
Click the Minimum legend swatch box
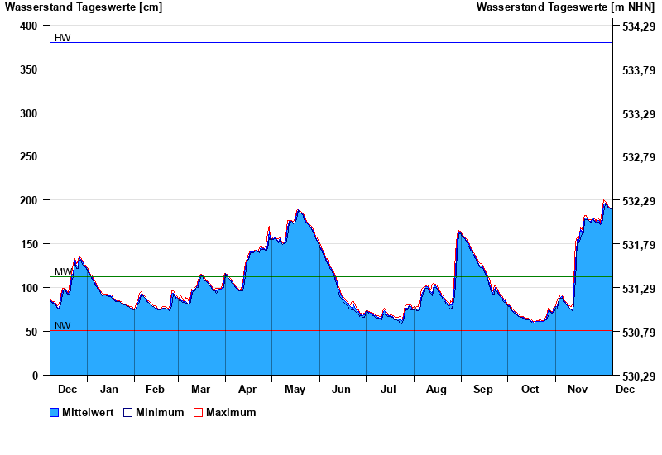pyautogui.click(x=127, y=412)
